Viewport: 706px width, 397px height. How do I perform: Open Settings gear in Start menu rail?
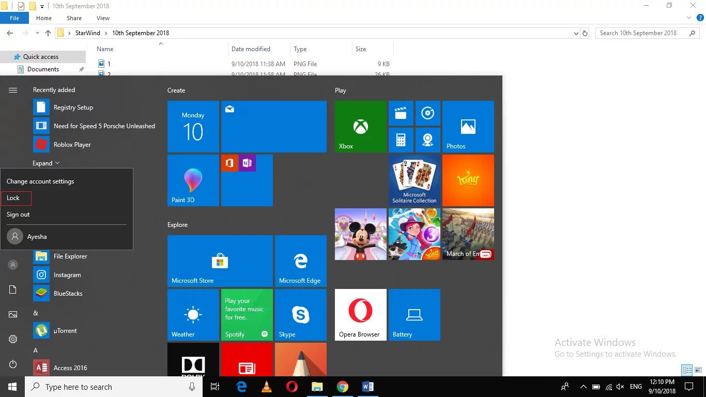[13, 339]
